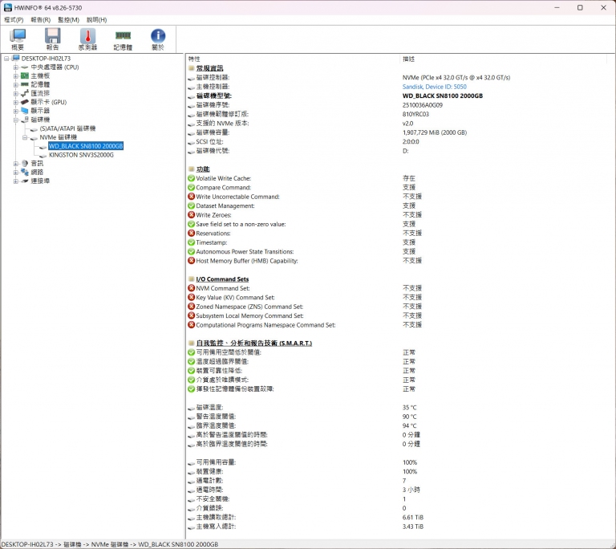The image size is (616, 549).
Task: Select WD_BLACK SN8100 2000GB in tree
Action: coord(86,146)
